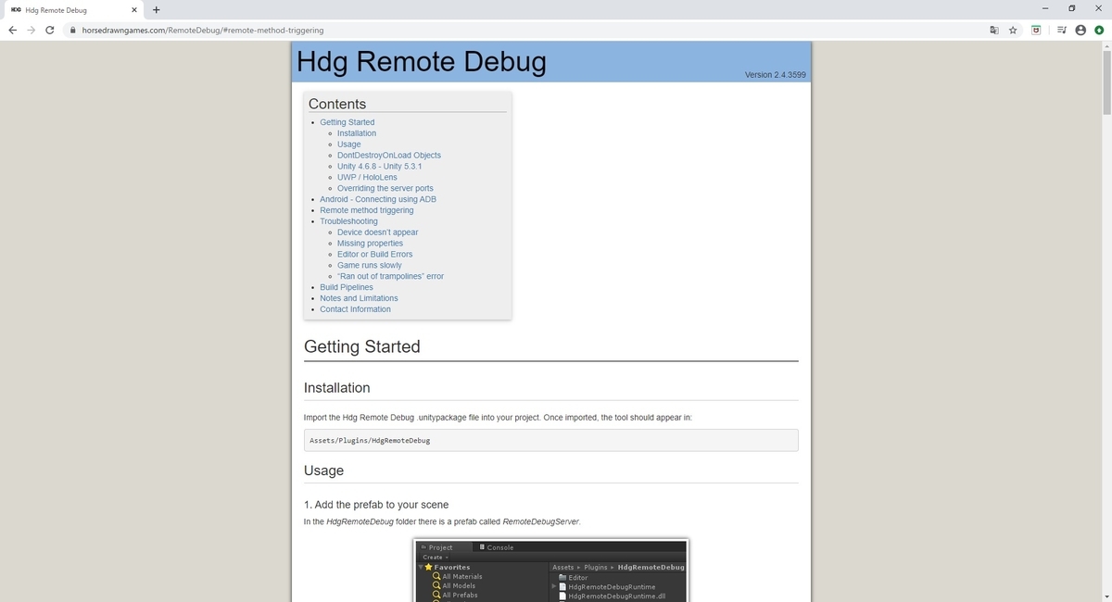Click the HdgRemoteDebugRuntime.dll file entry

point(612,596)
